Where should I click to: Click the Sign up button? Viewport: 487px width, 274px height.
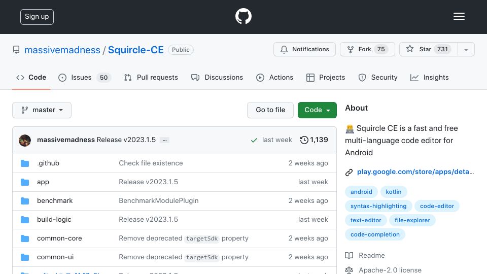[x=37, y=17]
